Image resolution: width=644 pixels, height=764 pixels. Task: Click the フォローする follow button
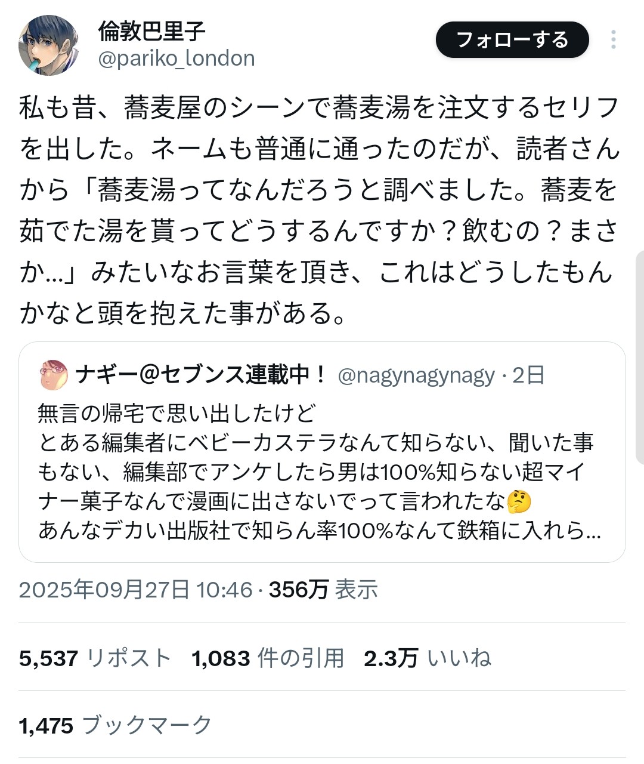[x=512, y=40]
